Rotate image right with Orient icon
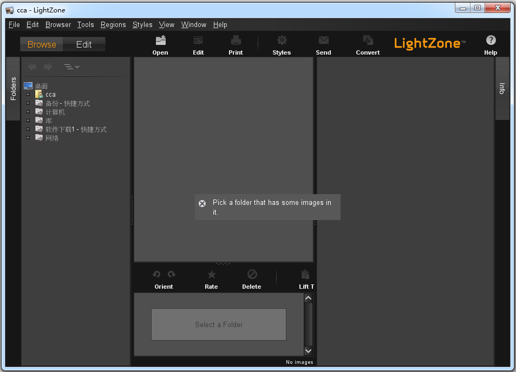 tap(172, 274)
